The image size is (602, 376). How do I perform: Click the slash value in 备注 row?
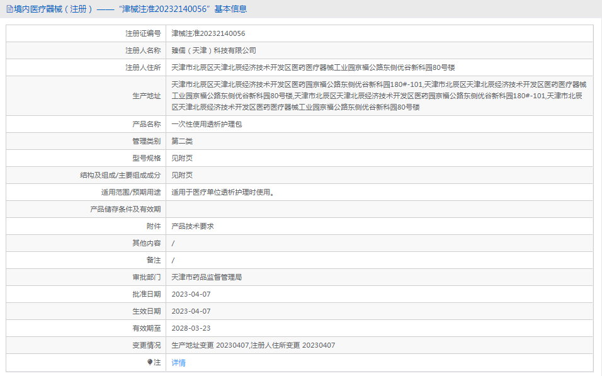pyautogui.click(x=173, y=260)
